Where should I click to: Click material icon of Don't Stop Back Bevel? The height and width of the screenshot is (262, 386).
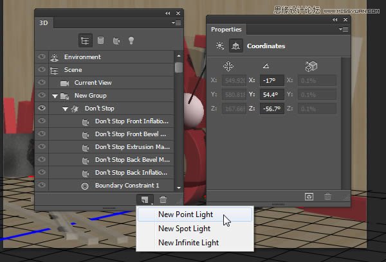pyautogui.click(x=85, y=161)
